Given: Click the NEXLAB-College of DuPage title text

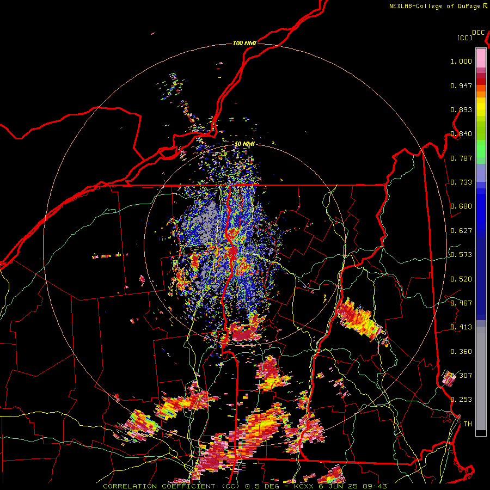Looking at the screenshot, I should pyautogui.click(x=434, y=6).
